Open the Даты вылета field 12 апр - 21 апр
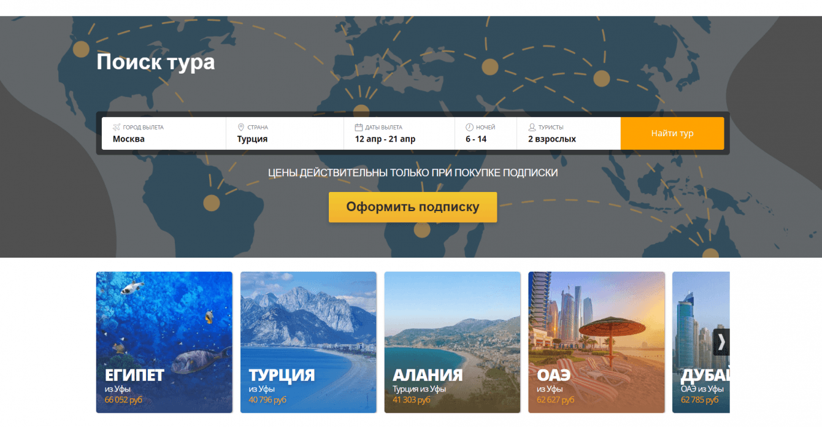The image size is (822, 427). [399, 133]
